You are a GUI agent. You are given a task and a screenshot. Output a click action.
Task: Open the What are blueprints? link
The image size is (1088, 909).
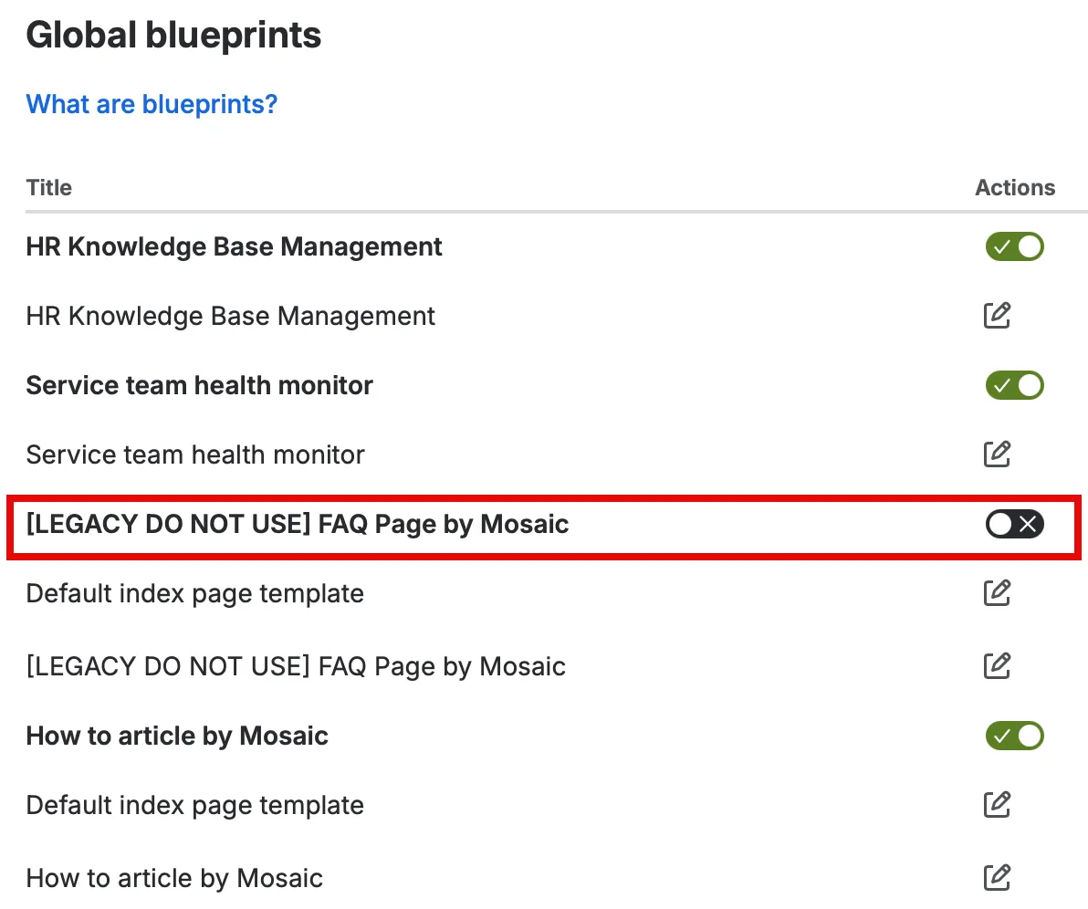pos(152,104)
